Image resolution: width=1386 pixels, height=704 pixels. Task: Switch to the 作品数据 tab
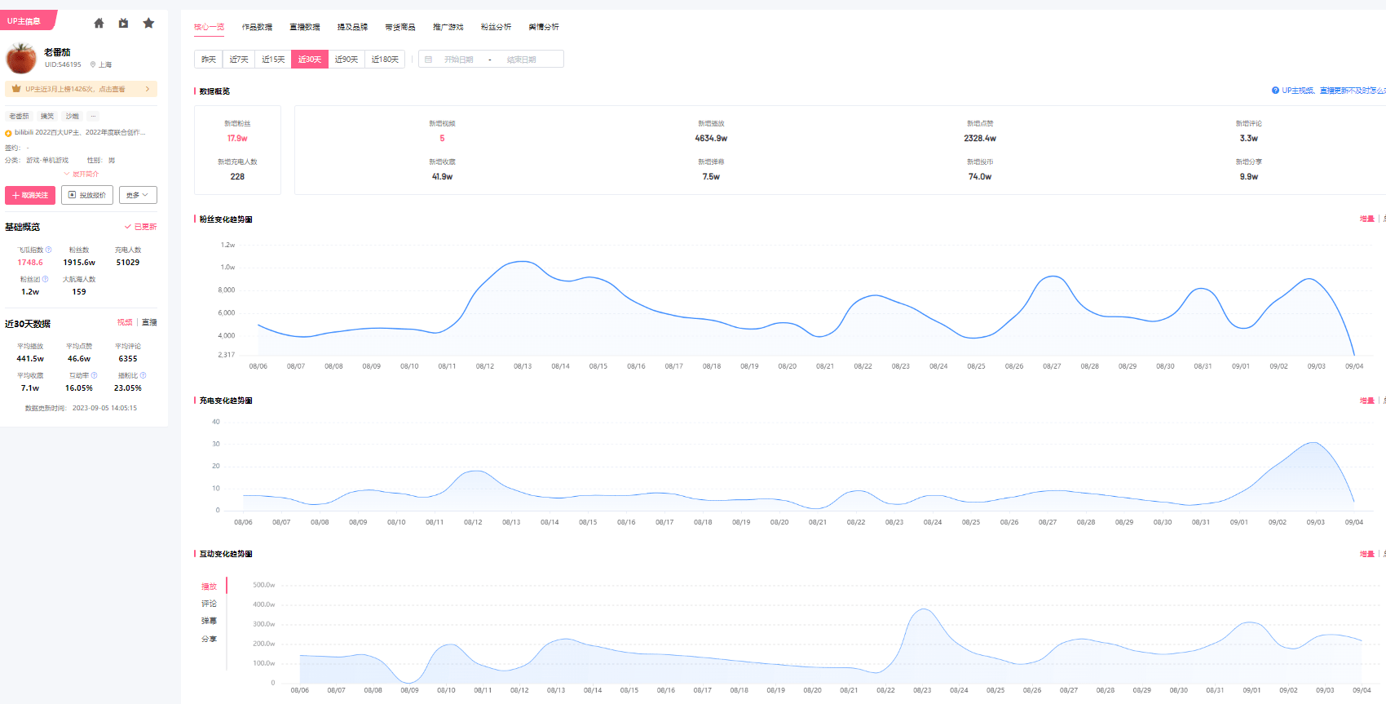click(257, 27)
